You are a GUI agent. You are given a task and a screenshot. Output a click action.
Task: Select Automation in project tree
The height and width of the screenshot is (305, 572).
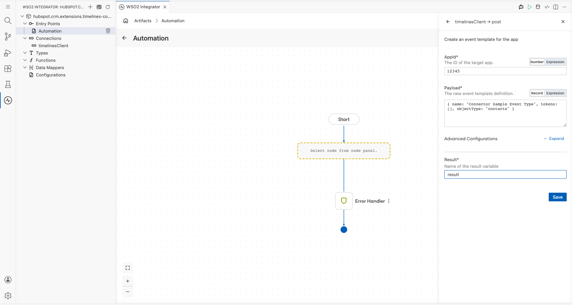point(50,31)
